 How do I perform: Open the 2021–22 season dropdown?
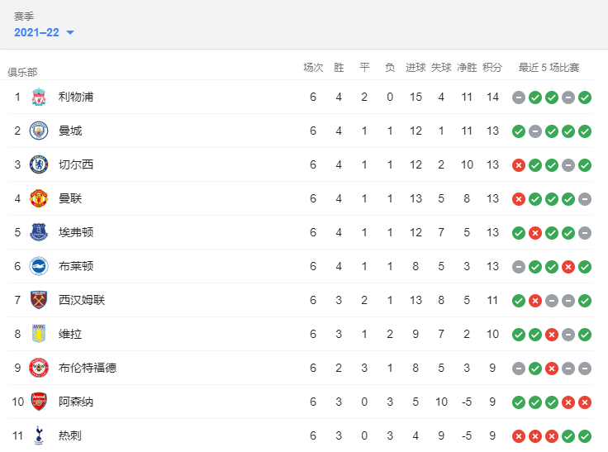coord(44,32)
